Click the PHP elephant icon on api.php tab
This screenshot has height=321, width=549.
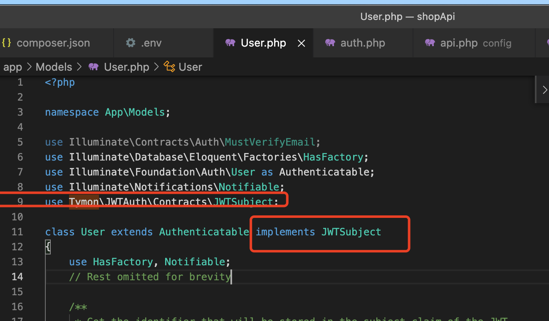pos(430,43)
